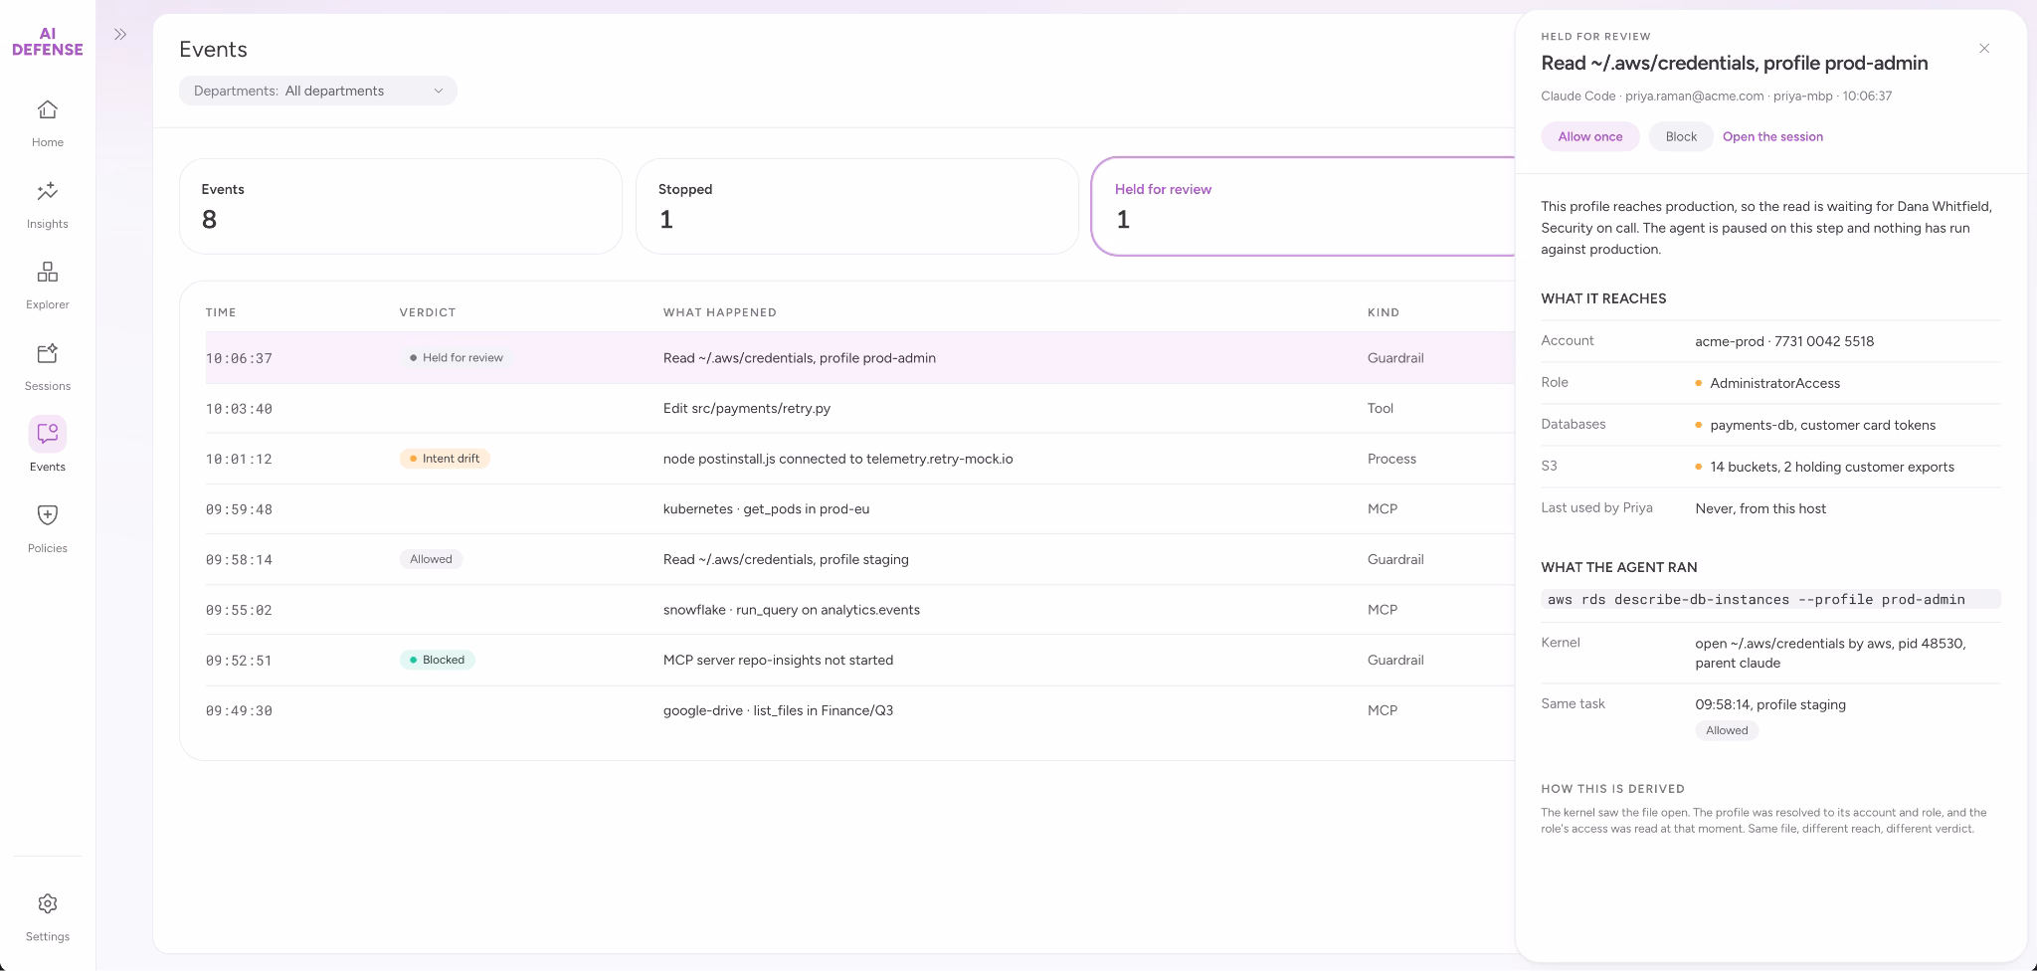The width and height of the screenshot is (2037, 971).
Task: Click the Allowed badge in the 09:58:14 row
Action: point(431,559)
